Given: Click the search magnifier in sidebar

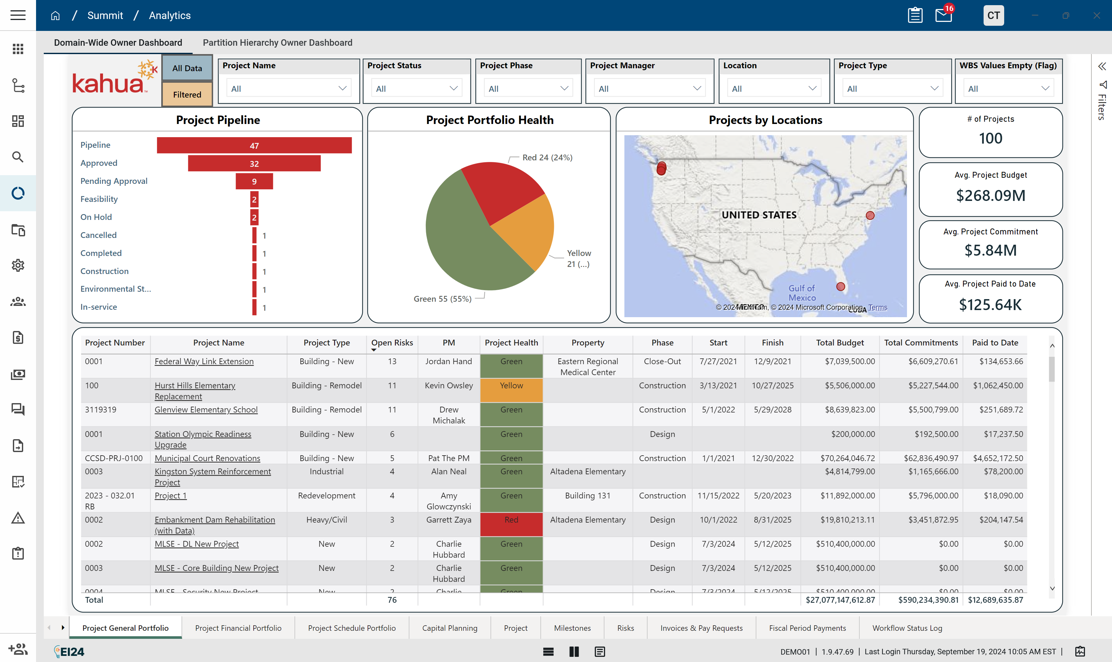Looking at the screenshot, I should click(x=18, y=157).
